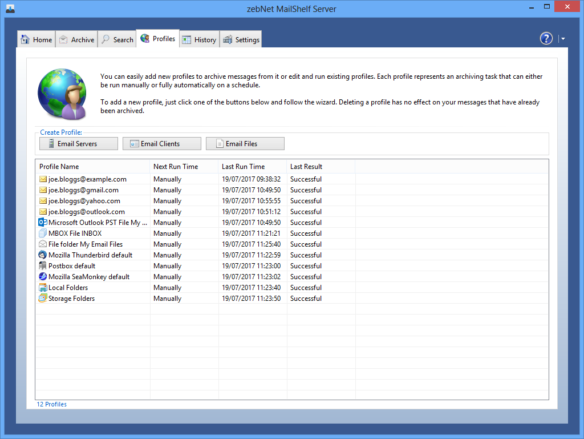The height and width of the screenshot is (439, 584).
Task: Go to the Search tab
Action: click(117, 39)
